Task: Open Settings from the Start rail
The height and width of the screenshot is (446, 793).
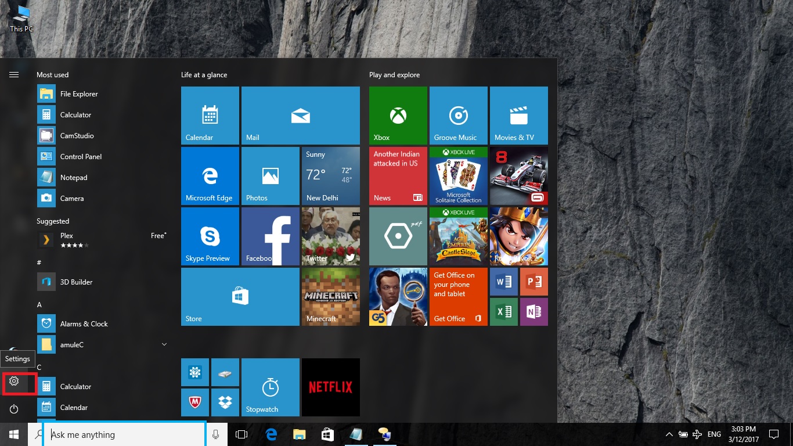Action: coord(14,381)
